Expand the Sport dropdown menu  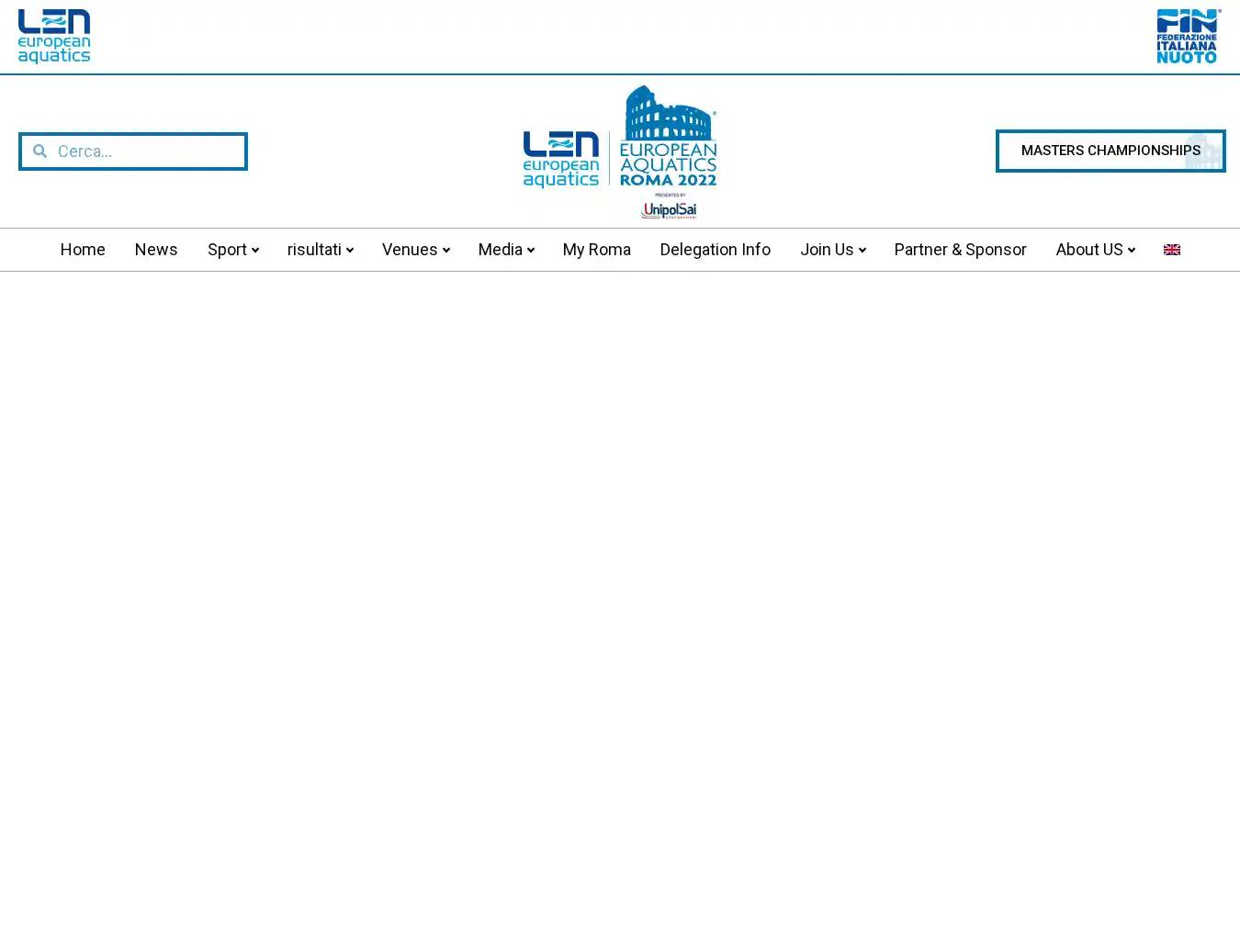[x=231, y=250]
